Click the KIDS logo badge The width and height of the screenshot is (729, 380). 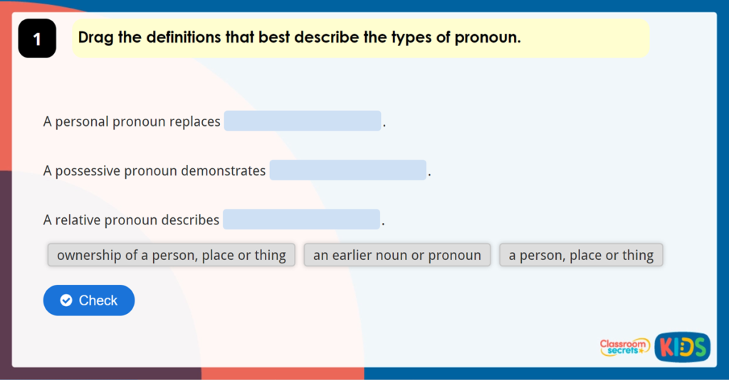coord(682,347)
